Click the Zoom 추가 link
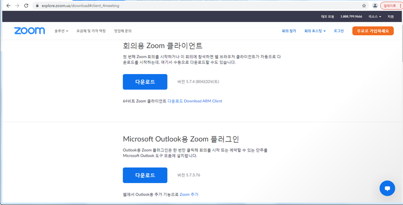Viewport: 403px width, 205px height. pyautogui.click(x=189, y=194)
